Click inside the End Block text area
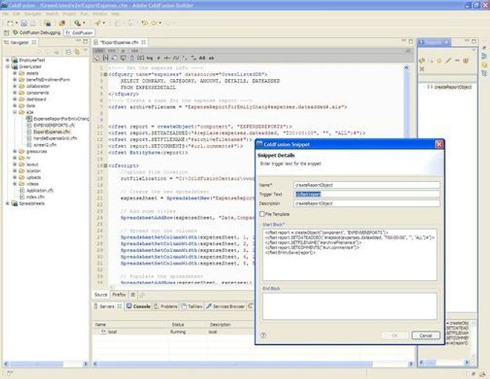Image resolution: width=490 pixels, height=379 pixels. coord(350,306)
